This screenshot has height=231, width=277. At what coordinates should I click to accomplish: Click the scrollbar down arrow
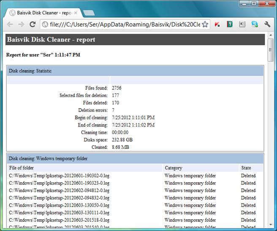(271, 225)
